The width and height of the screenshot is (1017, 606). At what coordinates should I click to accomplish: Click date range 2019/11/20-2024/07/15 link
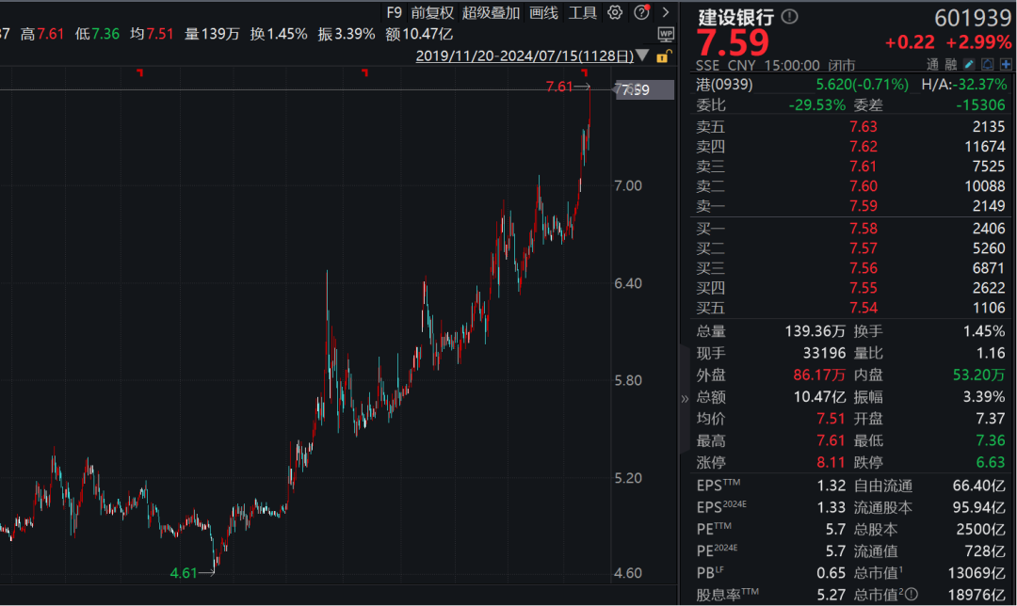pos(525,56)
